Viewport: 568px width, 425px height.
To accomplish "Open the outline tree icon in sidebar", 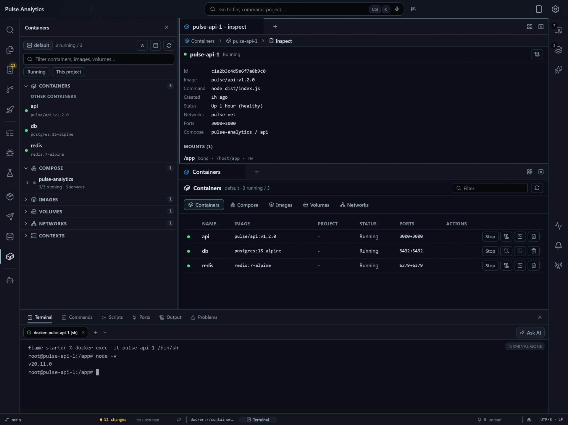I will (10, 133).
